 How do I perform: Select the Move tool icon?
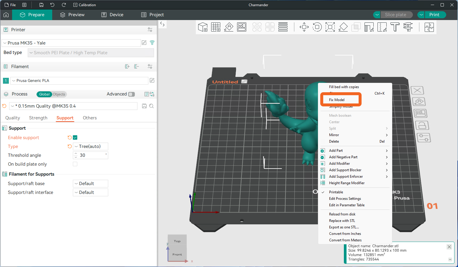coord(304,27)
